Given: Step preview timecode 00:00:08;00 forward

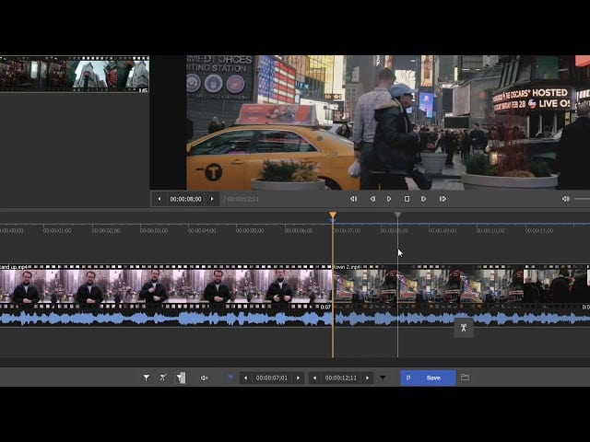Looking at the screenshot, I should [x=212, y=199].
